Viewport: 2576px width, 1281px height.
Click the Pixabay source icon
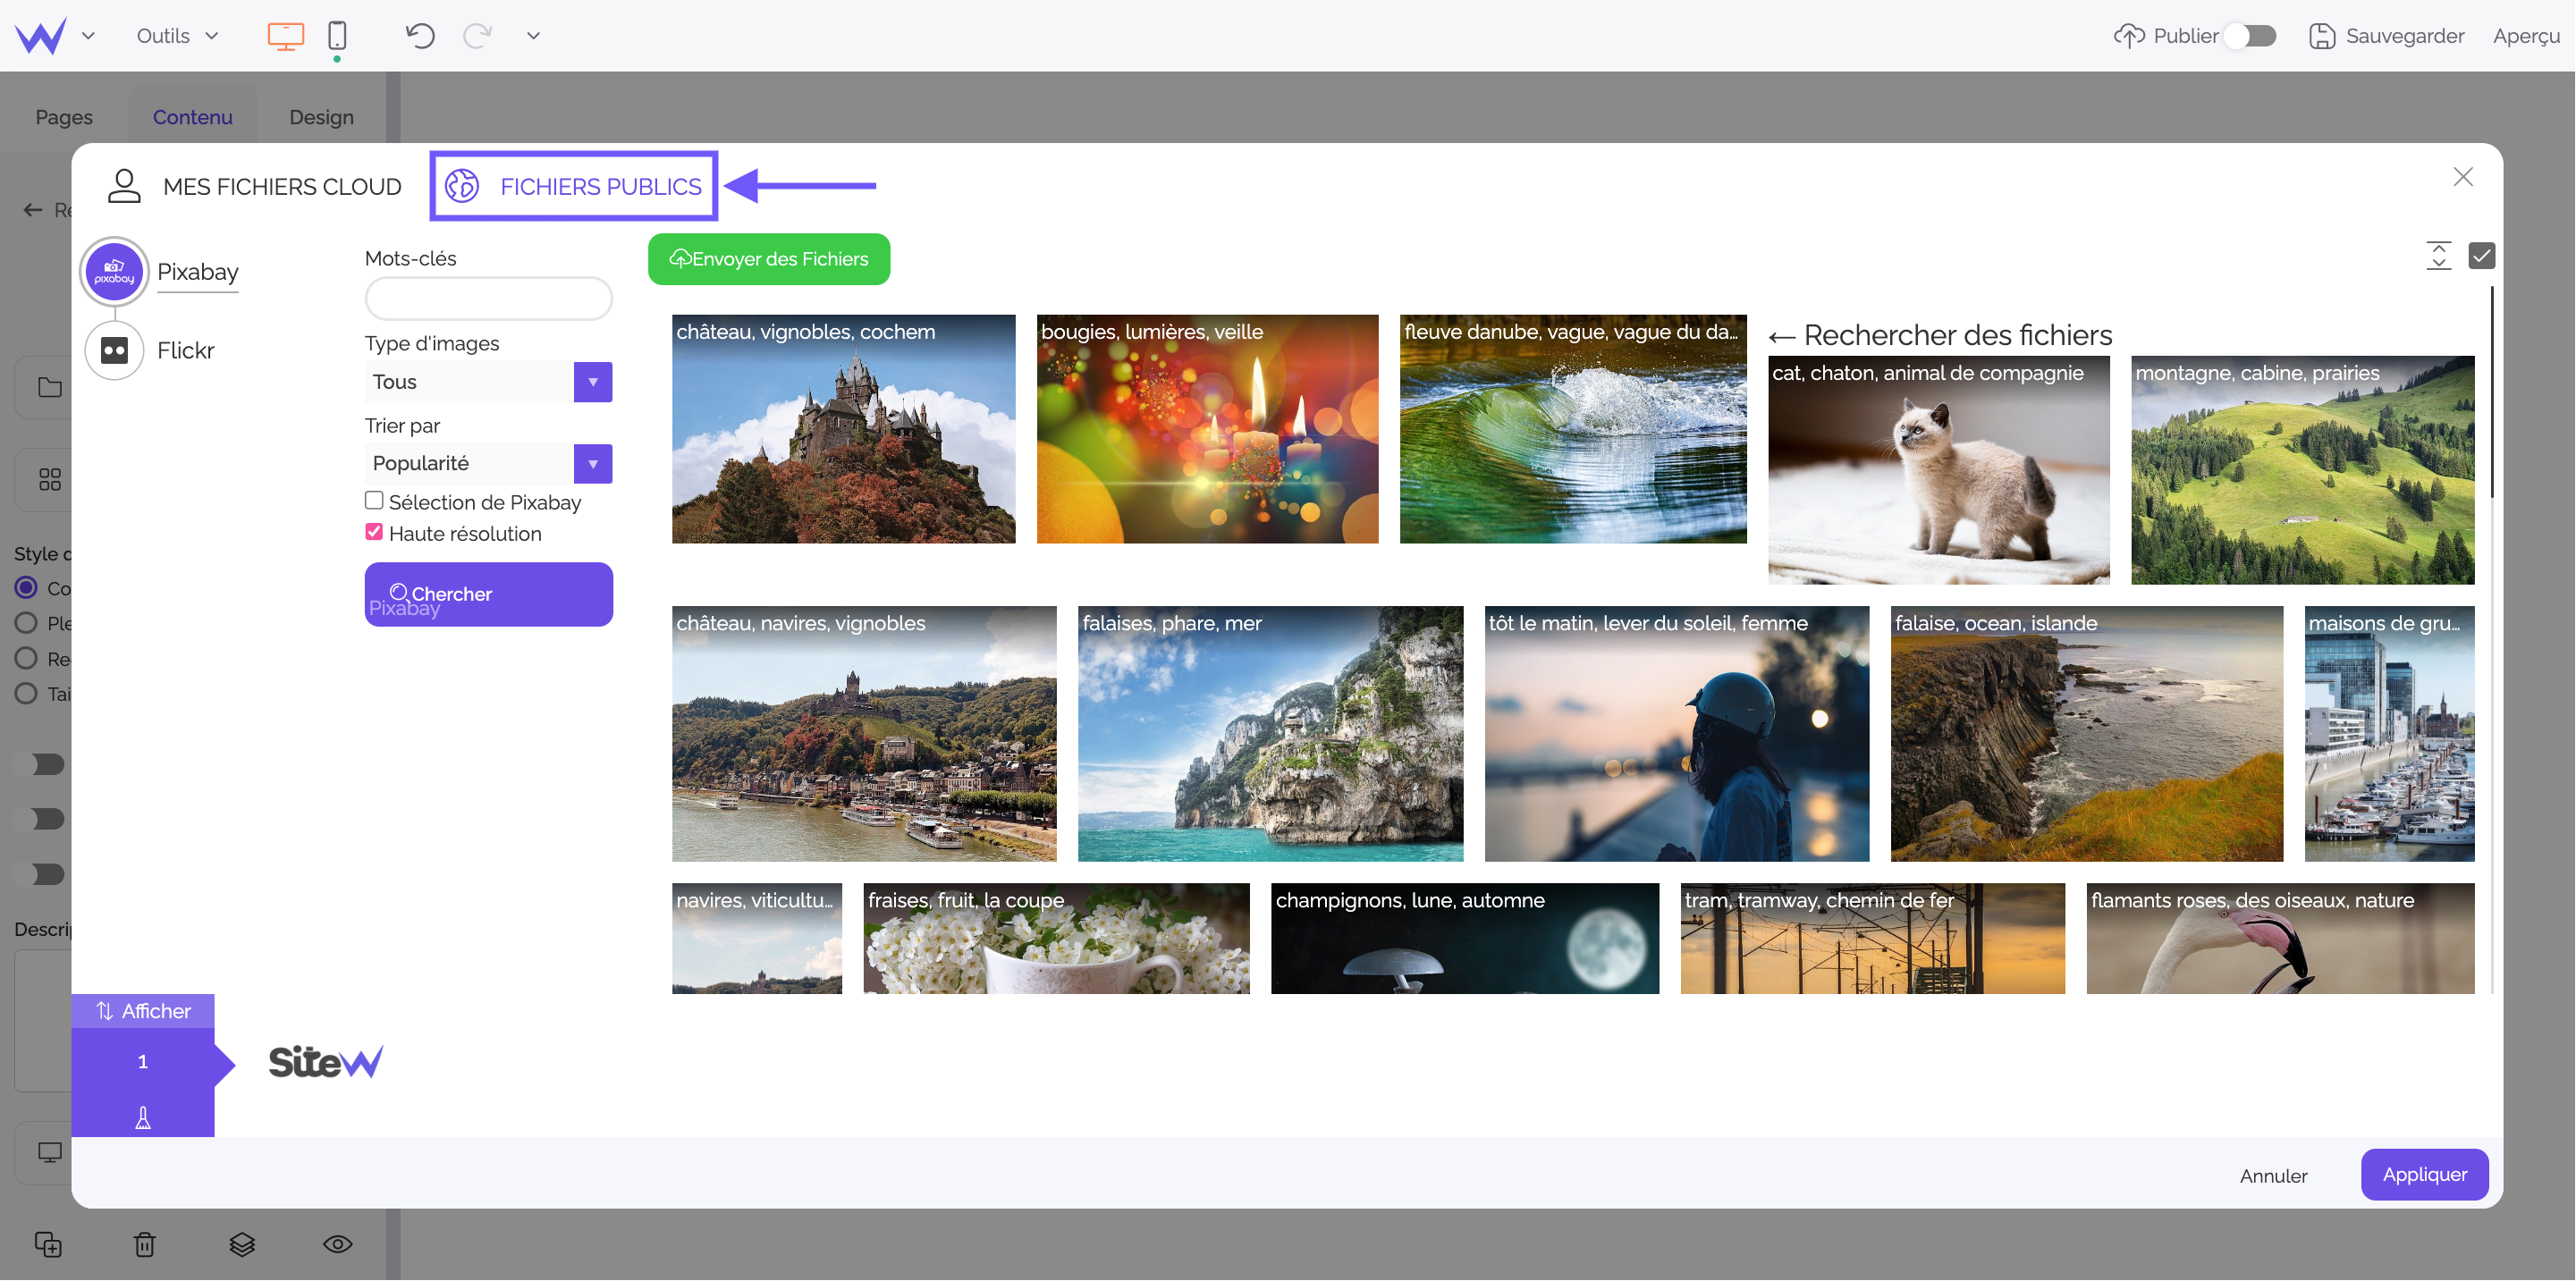pos(114,273)
